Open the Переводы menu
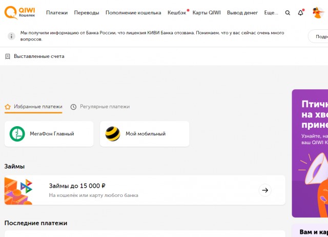328x237 pixels. [x=87, y=13]
